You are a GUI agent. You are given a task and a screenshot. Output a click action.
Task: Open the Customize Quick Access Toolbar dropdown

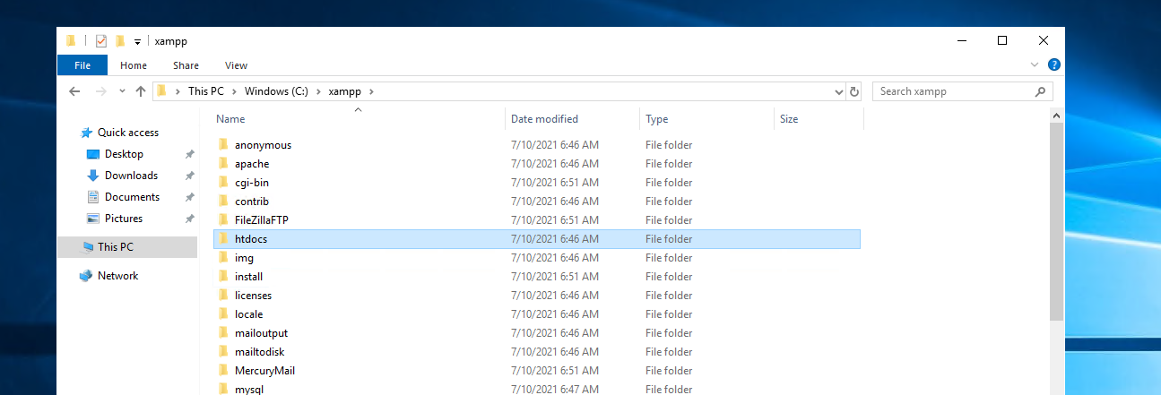[137, 42]
